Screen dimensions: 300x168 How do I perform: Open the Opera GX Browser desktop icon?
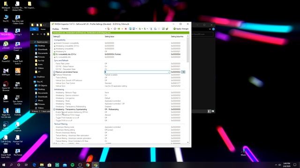[x=6, y=86]
